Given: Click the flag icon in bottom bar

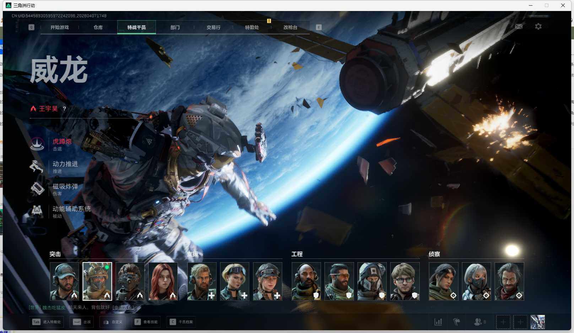Looking at the screenshot, I should click(x=457, y=322).
